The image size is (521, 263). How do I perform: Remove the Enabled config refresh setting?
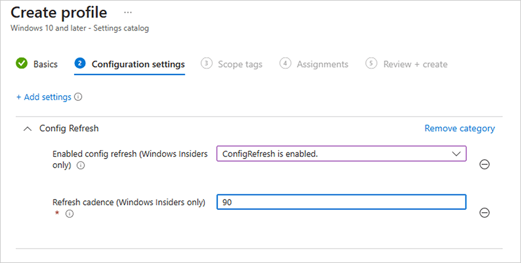click(485, 164)
